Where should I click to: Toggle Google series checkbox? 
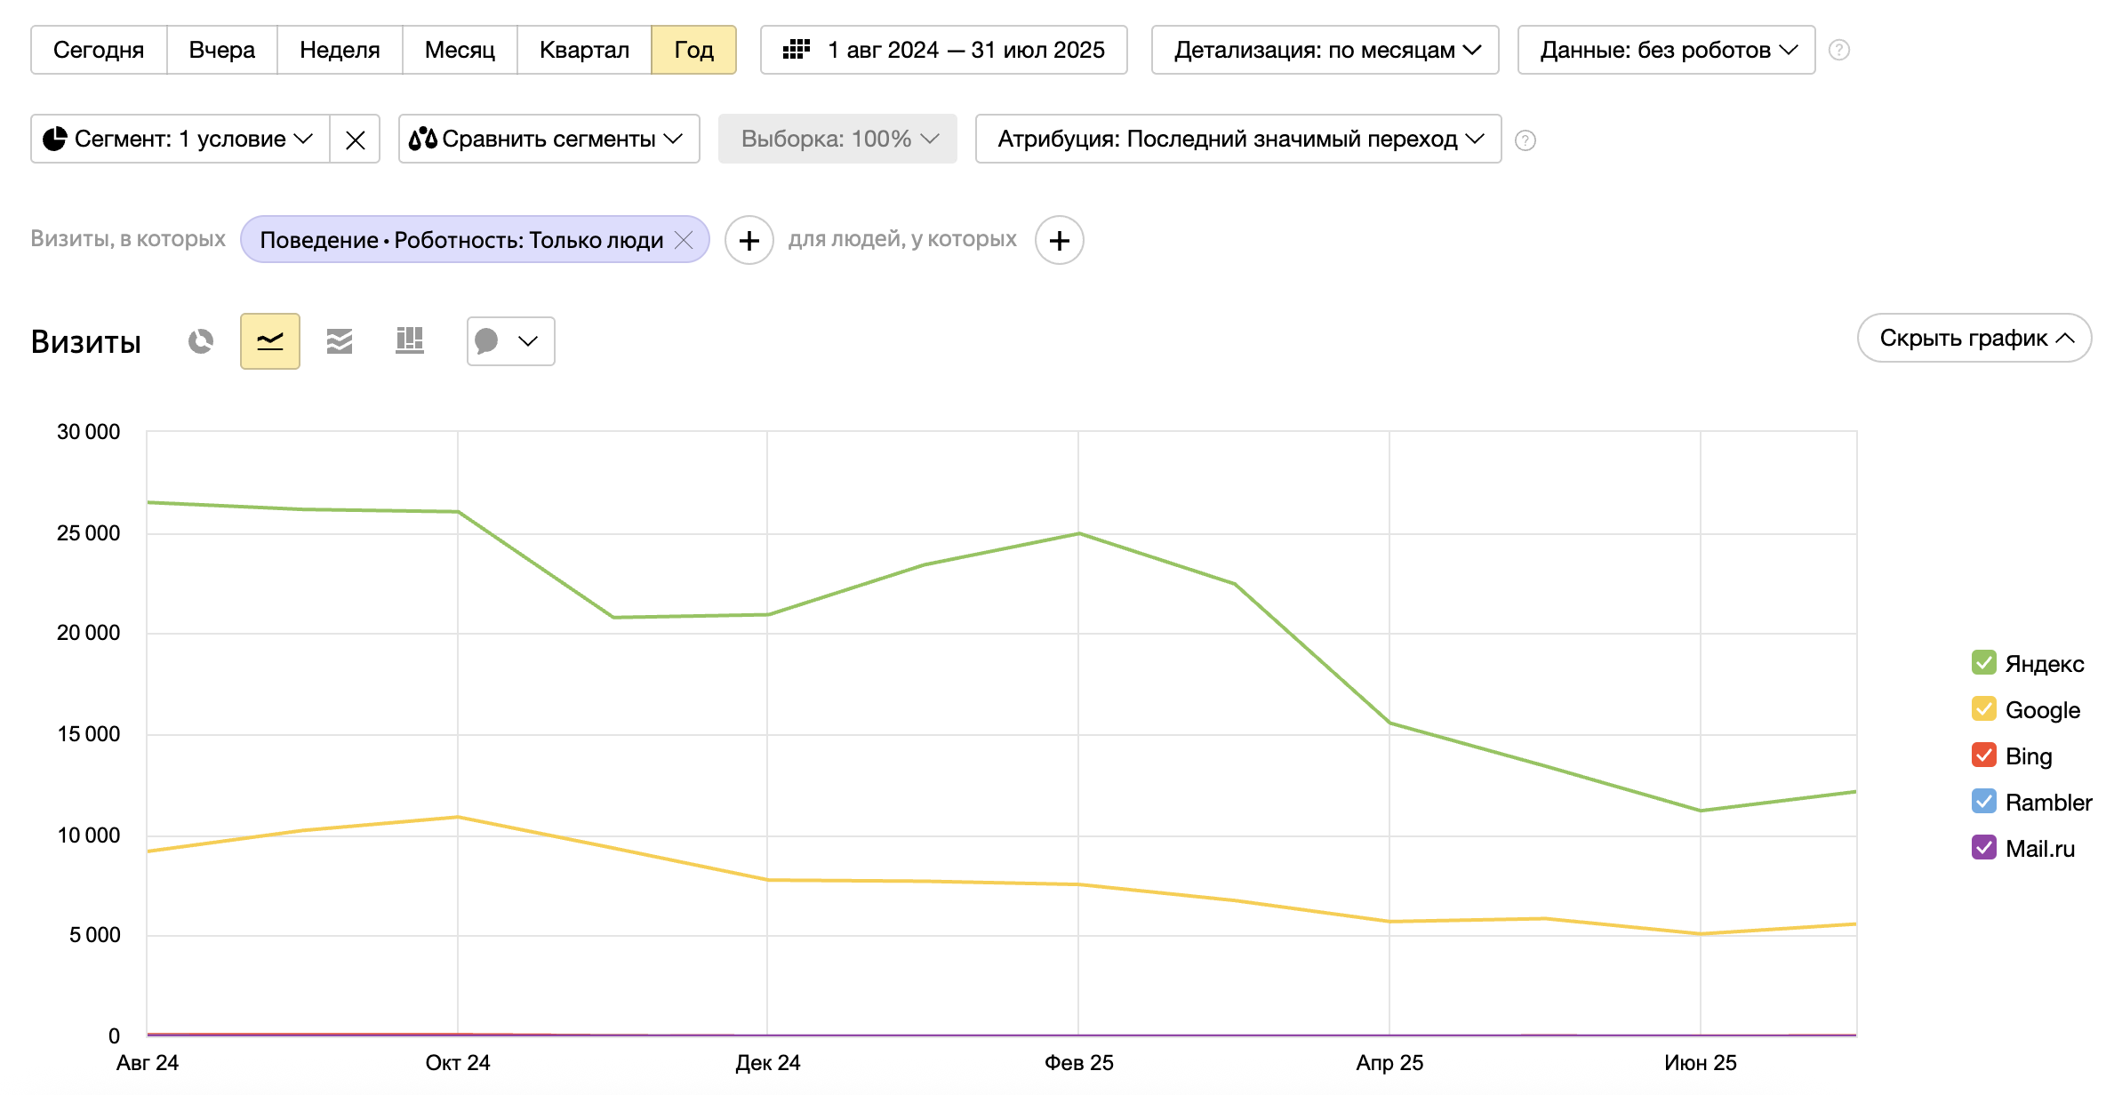click(1983, 709)
